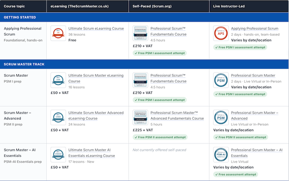This screenshot has width=289, height=181.
Task: Click the 'PSM I prep' subtitle text
Action: pos(13,81)
